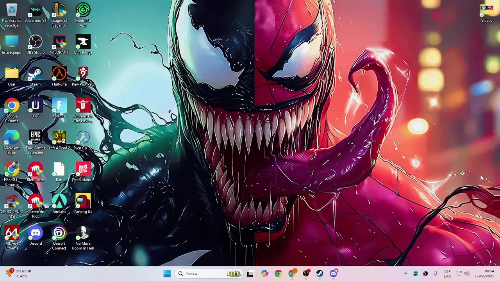Image resolution: width=500 pixels, height=281 pixels.
Task: Switch to Discord in the taskbar
Action: 334,274
